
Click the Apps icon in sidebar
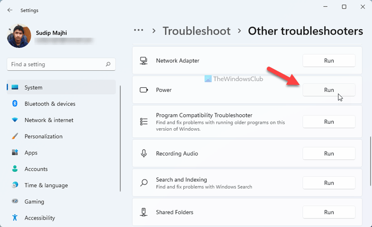click(14, 153)
